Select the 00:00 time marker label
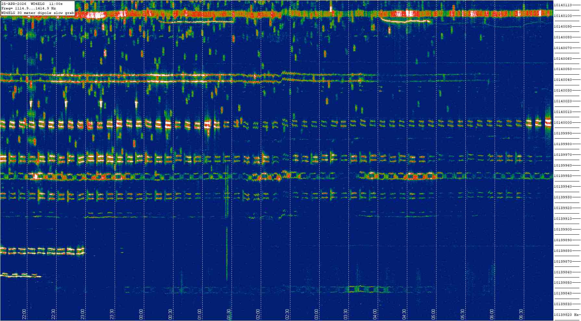The height and width of the screenshot is (321, 581). (141, 314)
